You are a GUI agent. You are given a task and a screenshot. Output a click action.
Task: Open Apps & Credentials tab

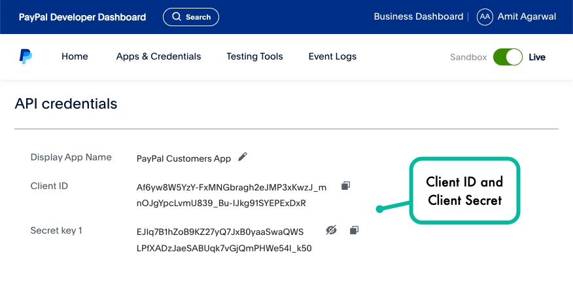coord(158,57)
